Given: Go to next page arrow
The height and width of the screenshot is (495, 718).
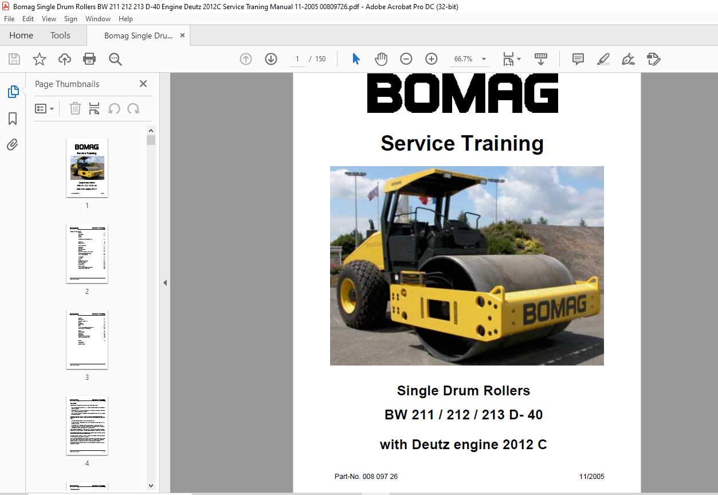Looking at the screenshot, I should (x=271, y=59).
